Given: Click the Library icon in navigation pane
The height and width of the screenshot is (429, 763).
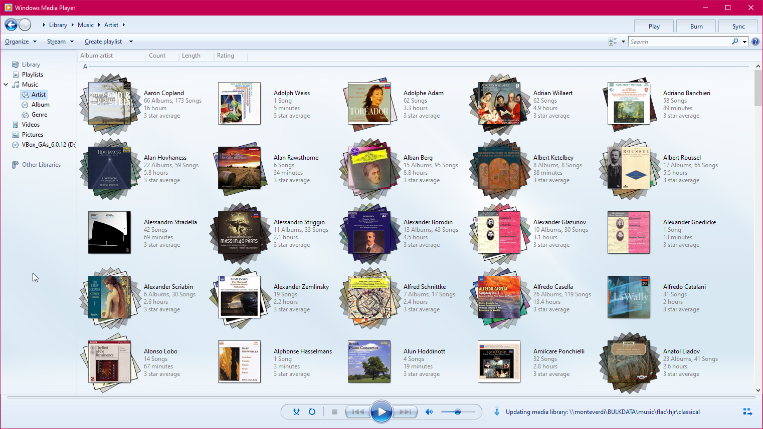Looking at the screenshot, I should tap(16, 65).
